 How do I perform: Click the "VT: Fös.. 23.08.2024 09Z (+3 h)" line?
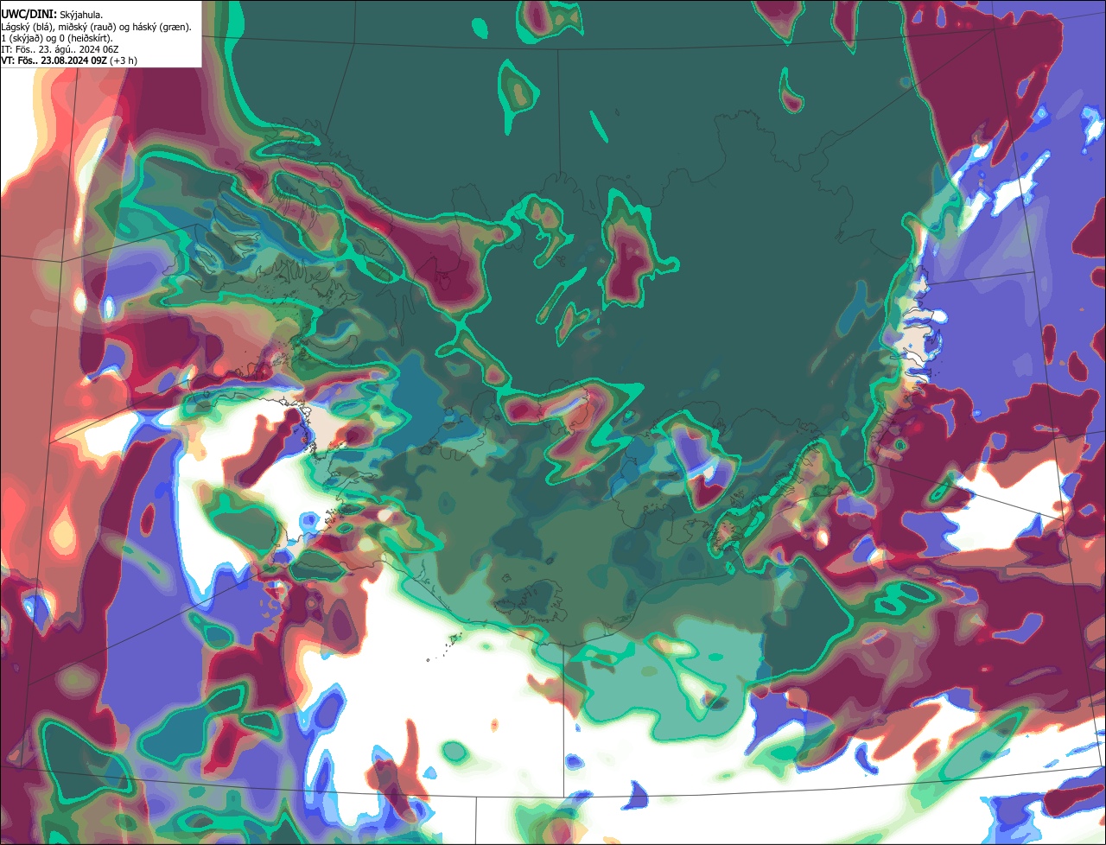[x=69, y=60]
